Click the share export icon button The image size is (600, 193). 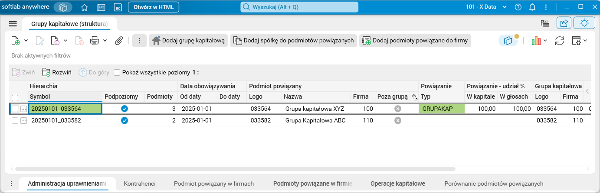click(x=564, y=23)
